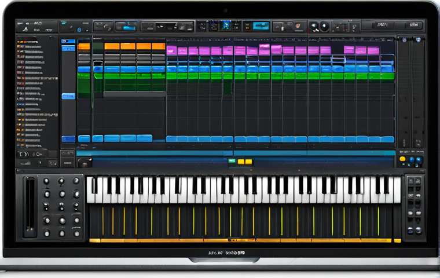Image resolution: width=440 pixels, height=278 pixels.
Task: Click the rounded dark button starting the blue transport strip
Action: click(84, 163)
